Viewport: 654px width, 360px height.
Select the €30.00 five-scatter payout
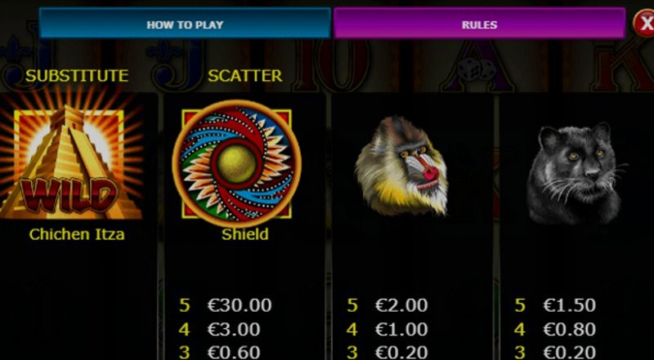coord(226,305)
